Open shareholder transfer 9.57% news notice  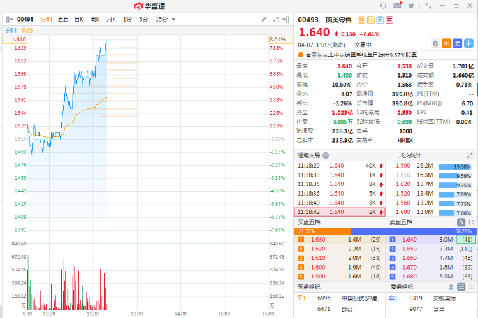(361, 55)
